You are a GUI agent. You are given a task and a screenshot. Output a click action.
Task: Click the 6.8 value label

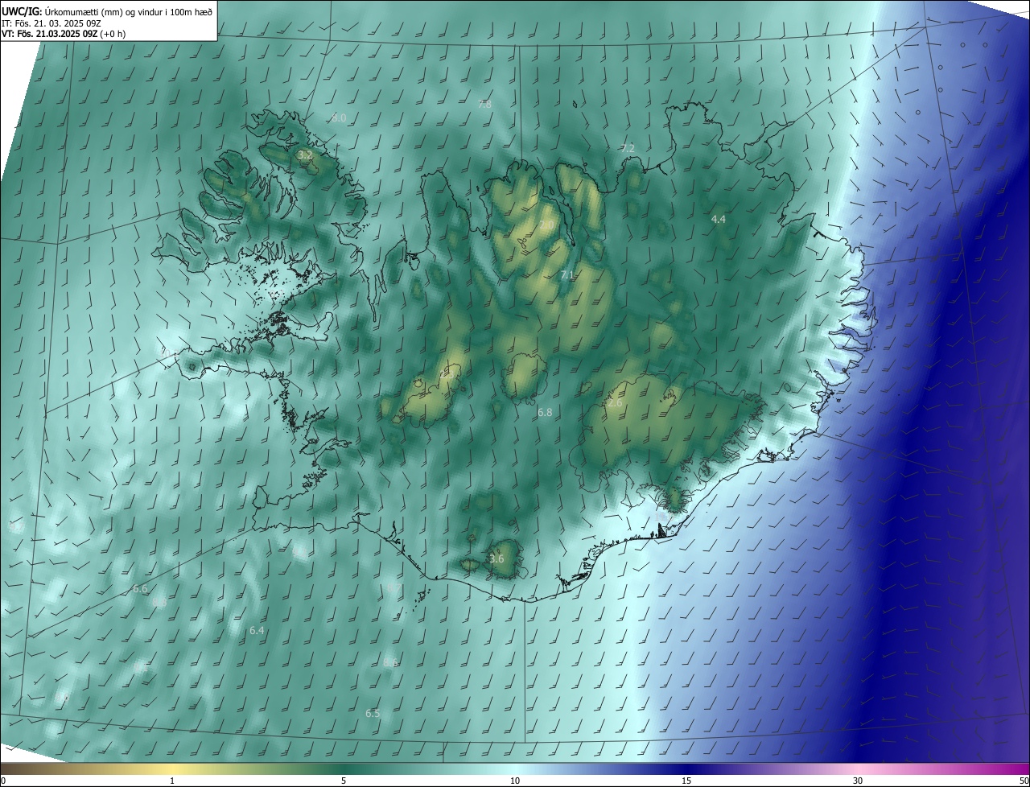coord(545,412)
